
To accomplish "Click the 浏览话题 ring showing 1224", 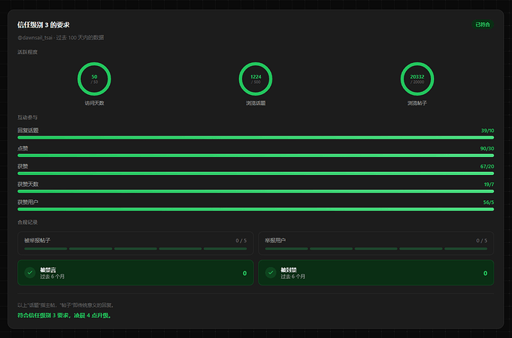I will 256,79.
